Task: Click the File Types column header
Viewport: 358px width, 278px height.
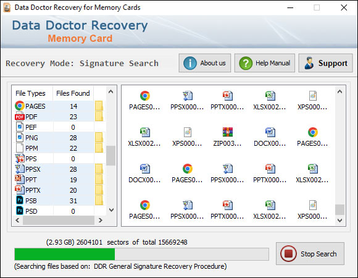Action: click(x=30, y=93)
